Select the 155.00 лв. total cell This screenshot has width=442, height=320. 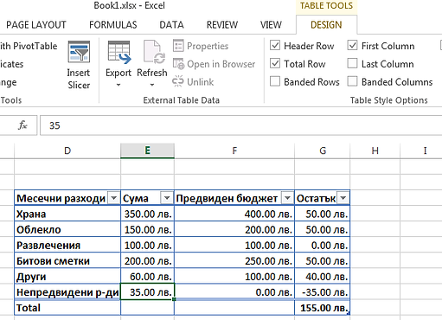tap(323, 308)
